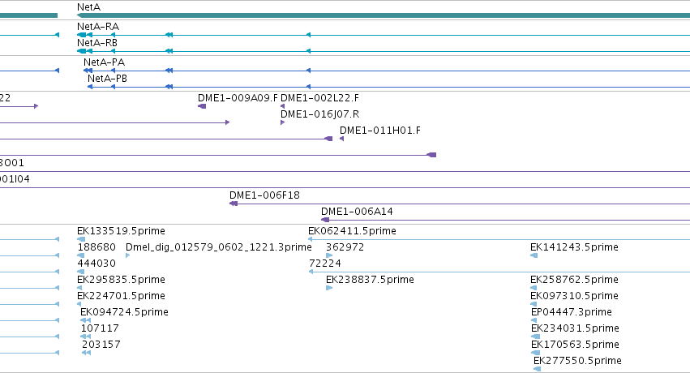Click the blue marker under 444030
The height and width of the screenshot is (373, 690).
coord(80,272)
